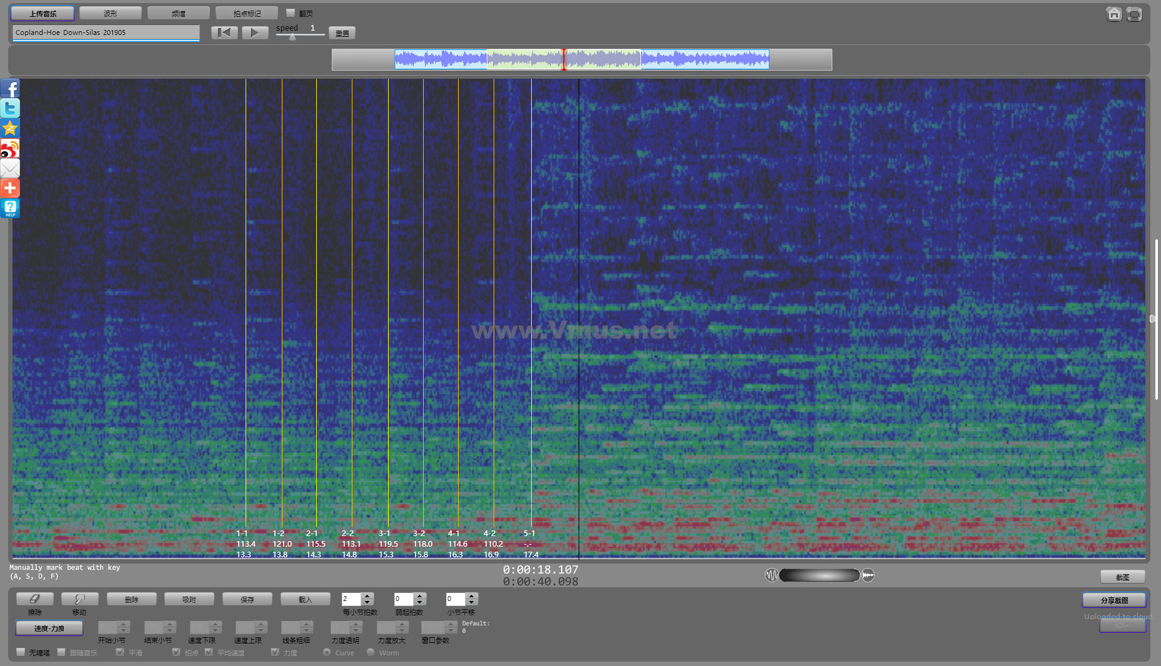This screenshot has height=666, width=1161.
Task: Toggle the 跟随音乐 checkbox
Action: [x=61, y=652]
